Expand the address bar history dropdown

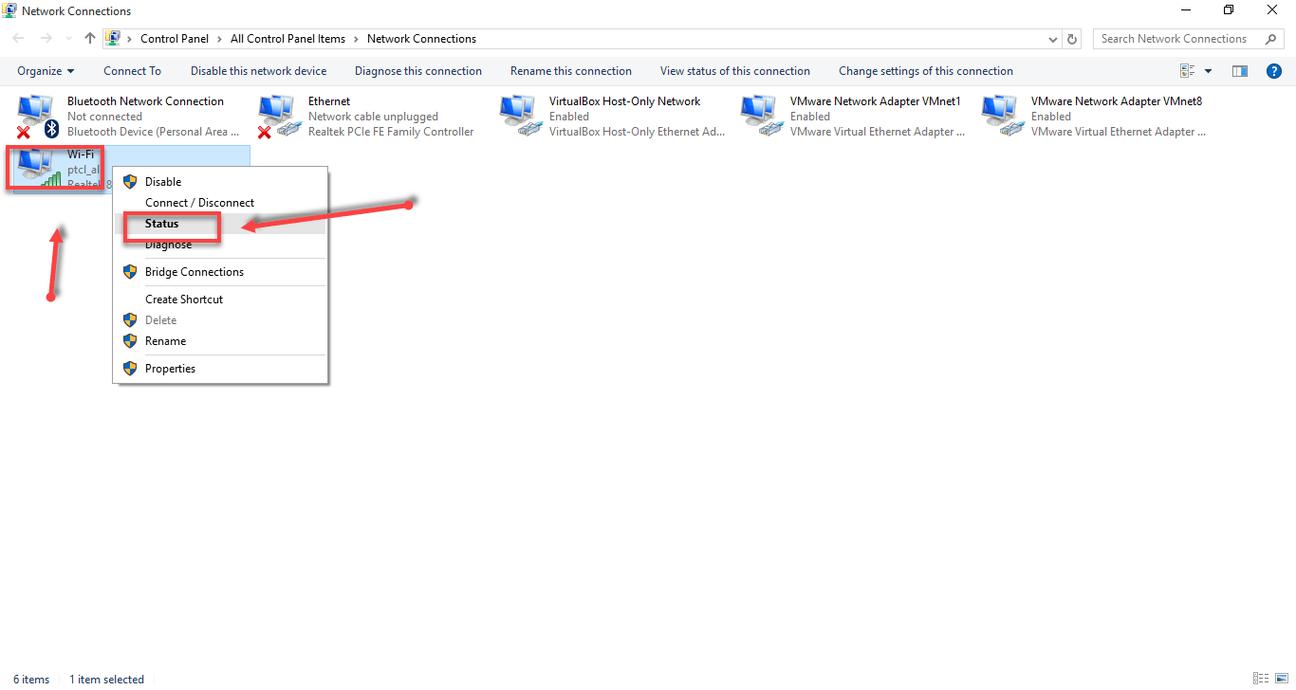click(x=1053, y=39)
